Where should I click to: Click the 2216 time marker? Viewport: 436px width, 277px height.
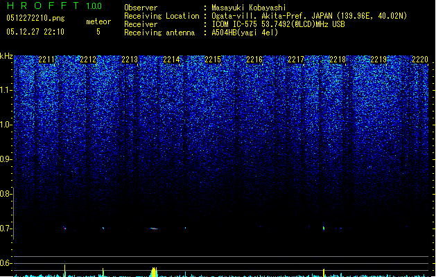click(x=254, y=60)
